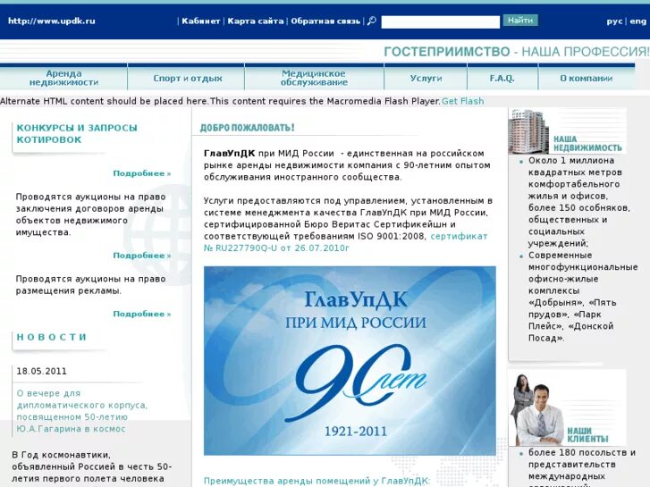Open F.A.Q. menu item
Screen dimensions: 650x487
[x=502, y=78]
